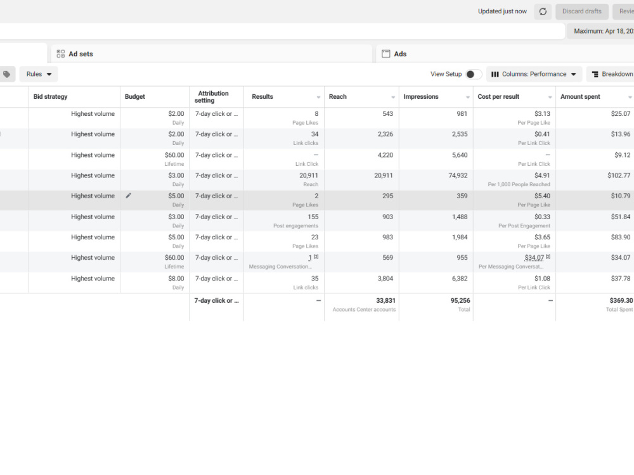Click the columns bars icon
The height and width of the screenshot is (475, 634).
coord(495,74)
